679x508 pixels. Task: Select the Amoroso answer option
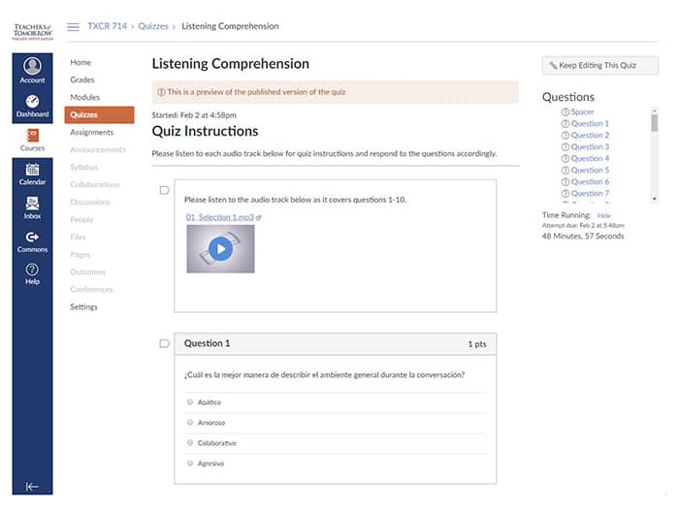tap(189, 423)
